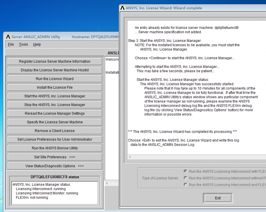
Task: Click 'Licensing Interconnect Monitor: running' status line
Action: [47, 193]
